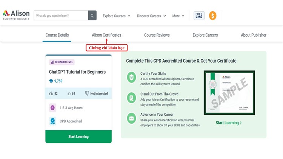The height and width of the screenshot is (159, 283).
Task: Open the Free LMS icon
Action: click(x=199, y=15)
